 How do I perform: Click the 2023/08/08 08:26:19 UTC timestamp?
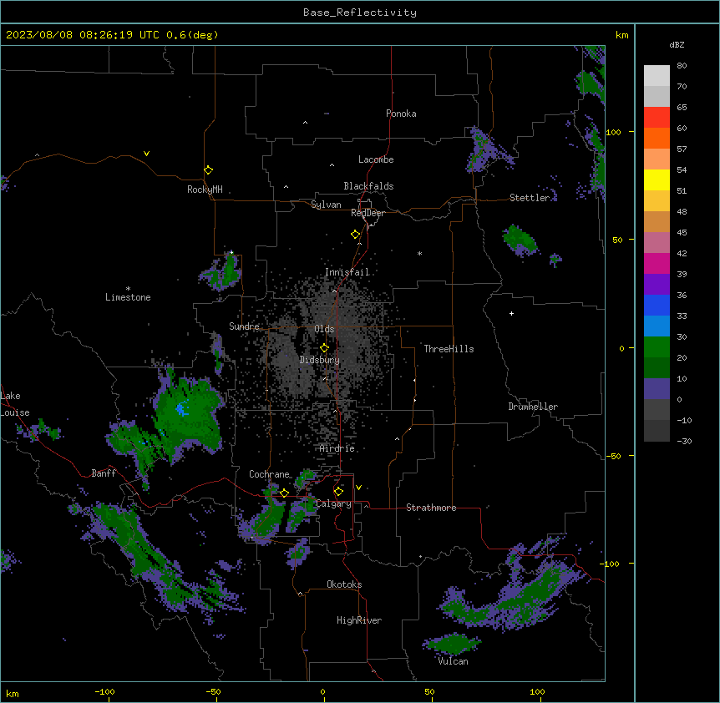pos(83,35)
